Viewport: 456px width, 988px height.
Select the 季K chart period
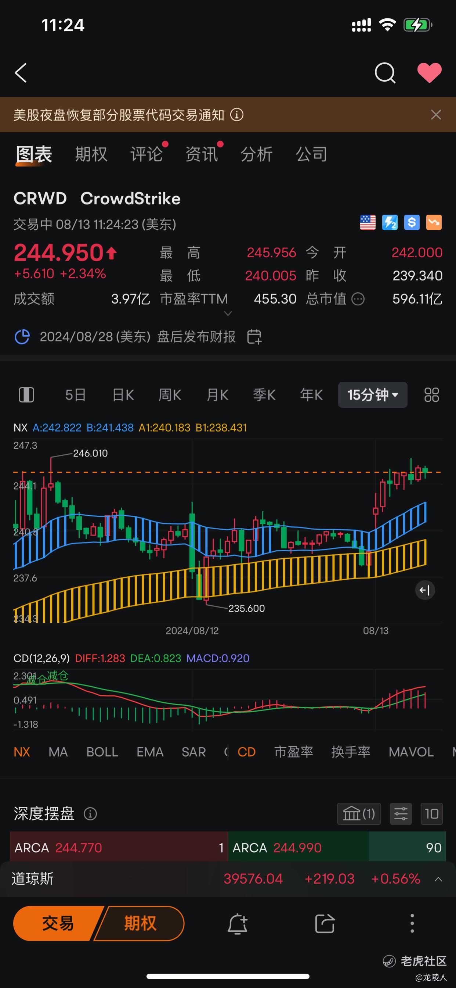point(264,395)
